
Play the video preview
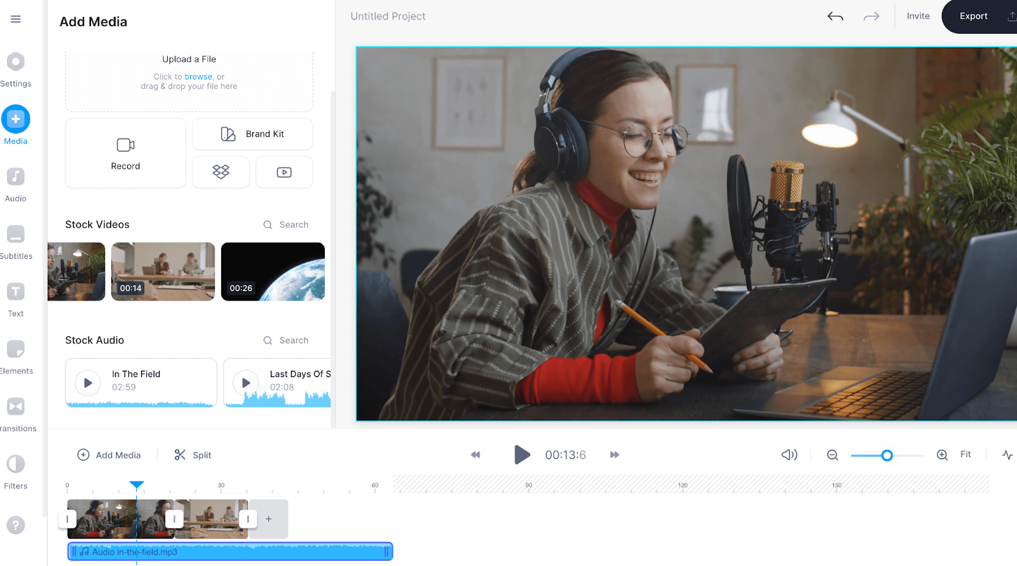point(522,455)
